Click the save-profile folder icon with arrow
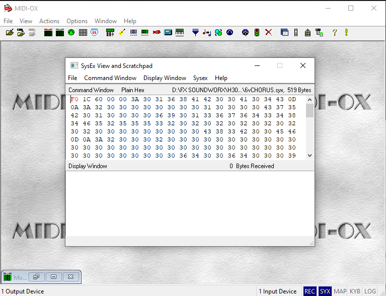Screen dimensions: 386x296 pyautogui.click(x=21, y=32)
